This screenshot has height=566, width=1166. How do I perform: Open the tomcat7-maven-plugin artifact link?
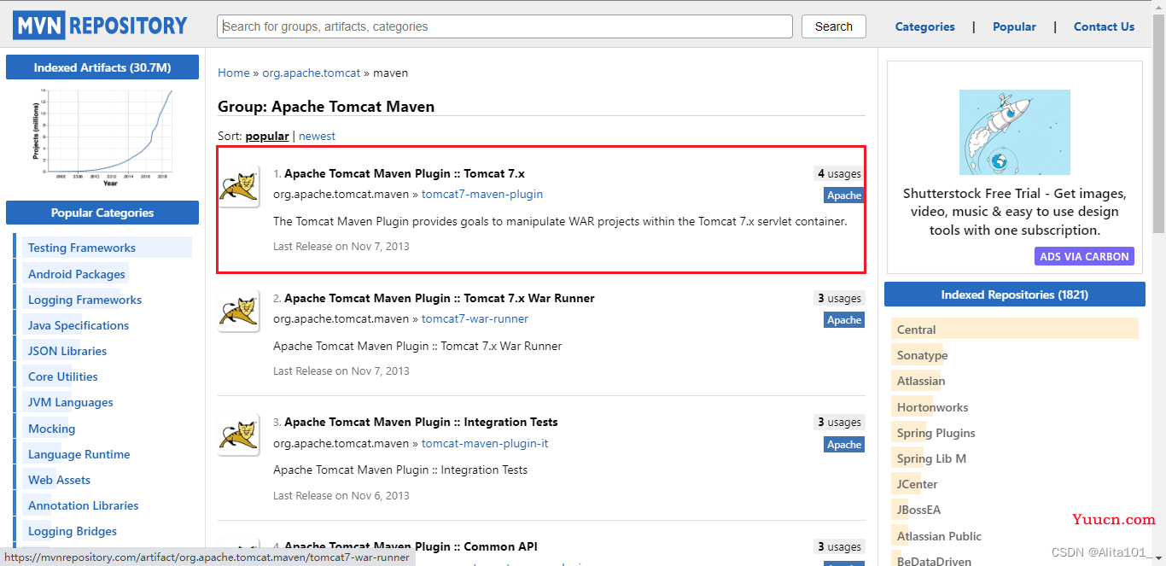point(482,194)
